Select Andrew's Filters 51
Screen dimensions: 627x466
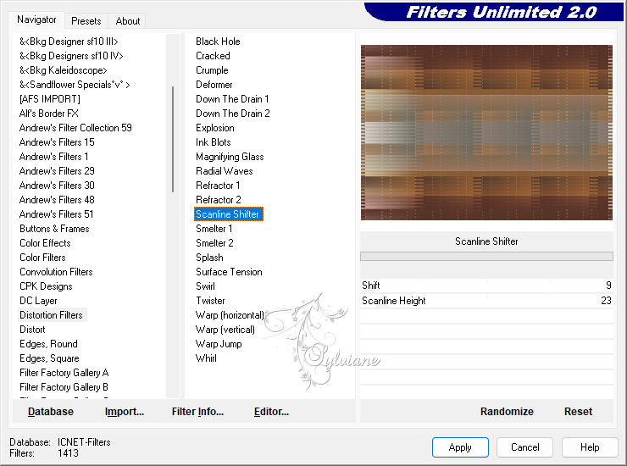coord(57,214)
